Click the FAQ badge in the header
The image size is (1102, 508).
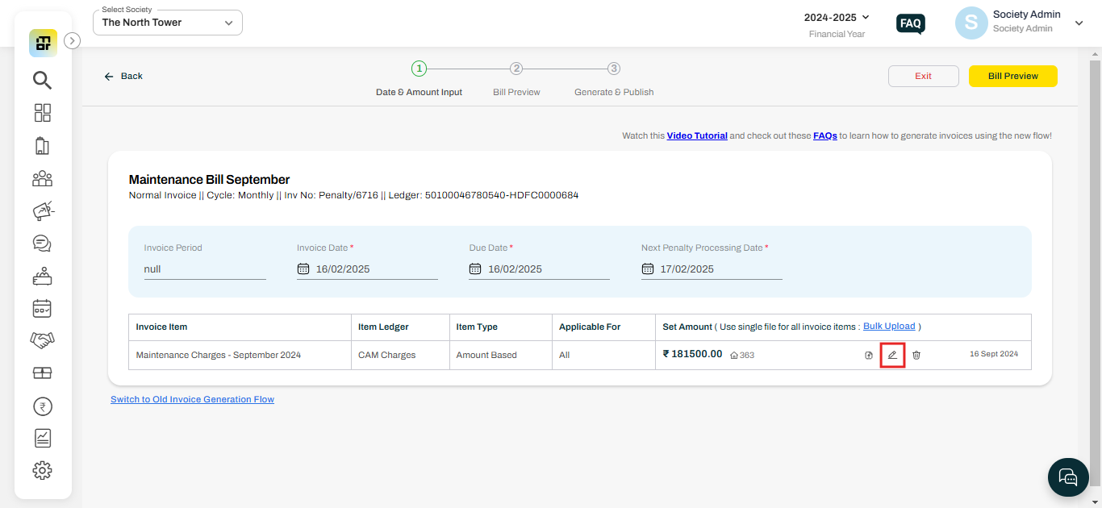click(x=910, y=23)
